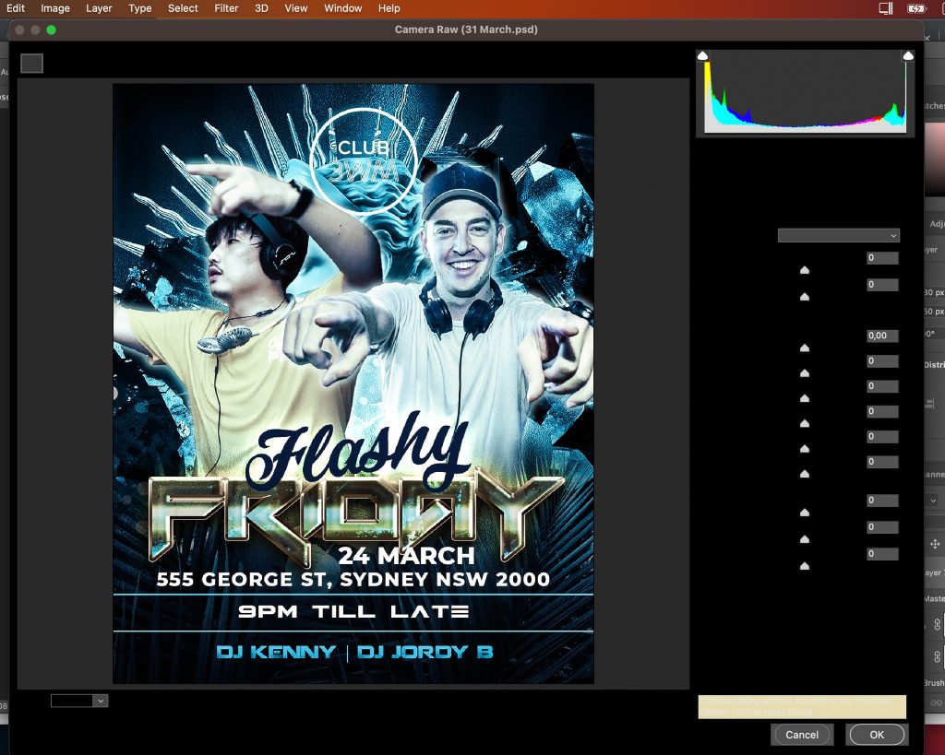Click the topmost slider handle under the dropdown
Viewport: 945px width, 755px height.
(804, 270)
